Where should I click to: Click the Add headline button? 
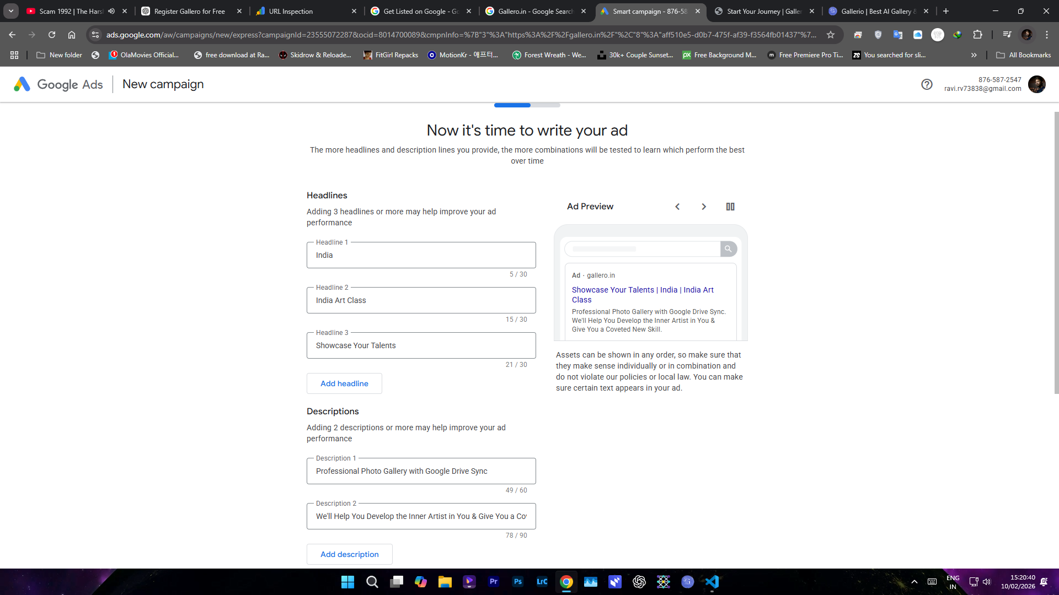pos(344,383)
